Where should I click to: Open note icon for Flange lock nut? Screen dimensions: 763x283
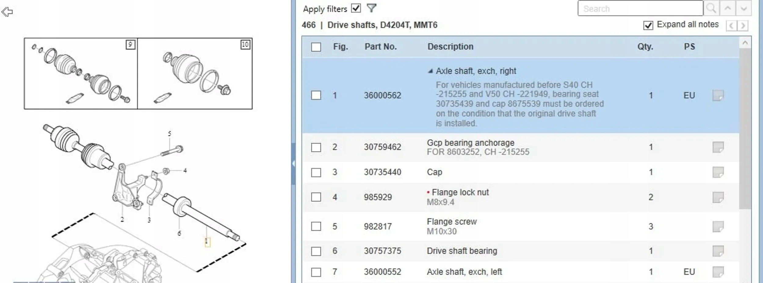718,197
